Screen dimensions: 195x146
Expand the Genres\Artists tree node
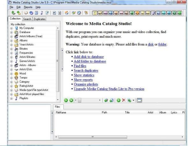click(11, 61)
